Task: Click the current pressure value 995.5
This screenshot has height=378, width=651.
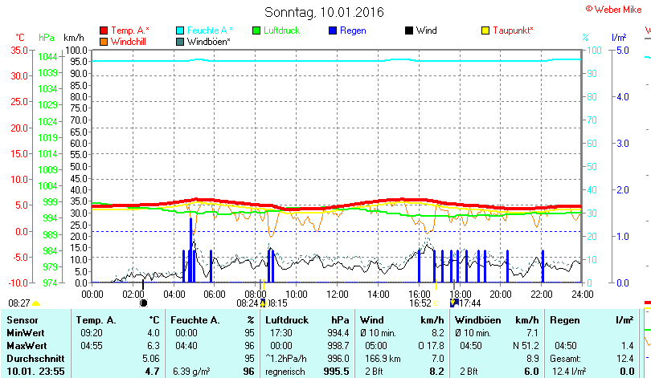Action: [336, 372]
